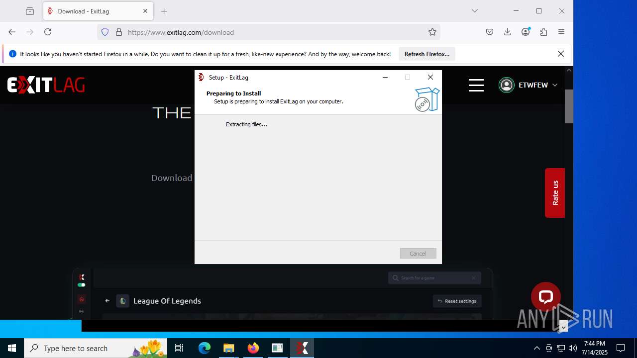This screenshot has width=637, height=358.
Task: Save page to Pocket icon
Action: pos(490,32)
